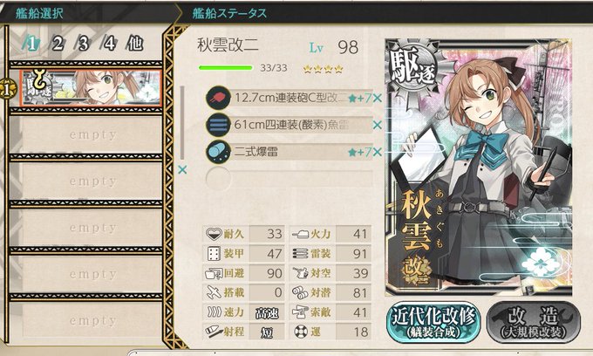This screenshot has width=593, height=356.
Task: Select the 秋雲 ship banner in slot one
Action: 91,88
